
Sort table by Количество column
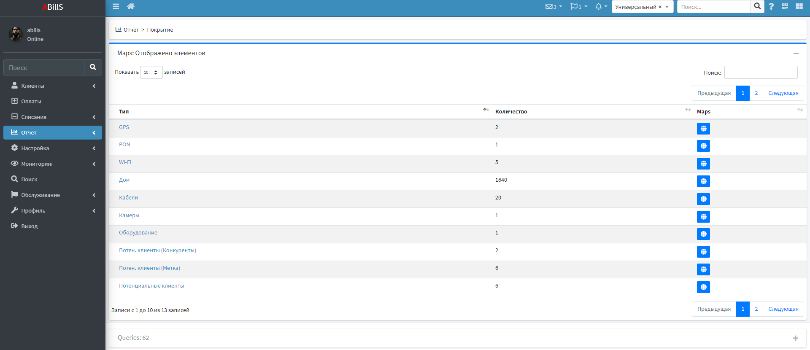tap(511, 112)
